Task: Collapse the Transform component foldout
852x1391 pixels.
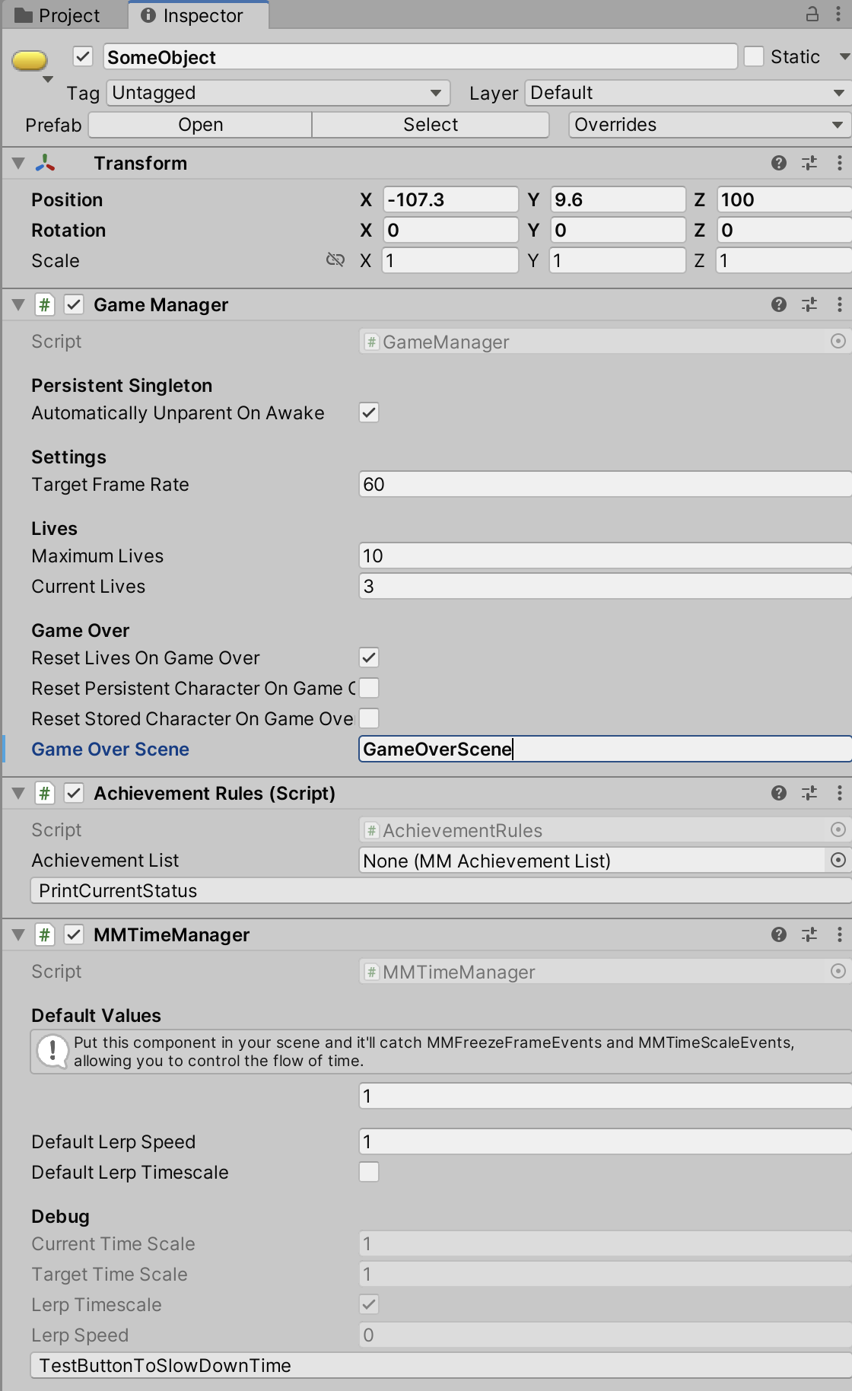Action: pyautogui.click(x=19, y=163)
